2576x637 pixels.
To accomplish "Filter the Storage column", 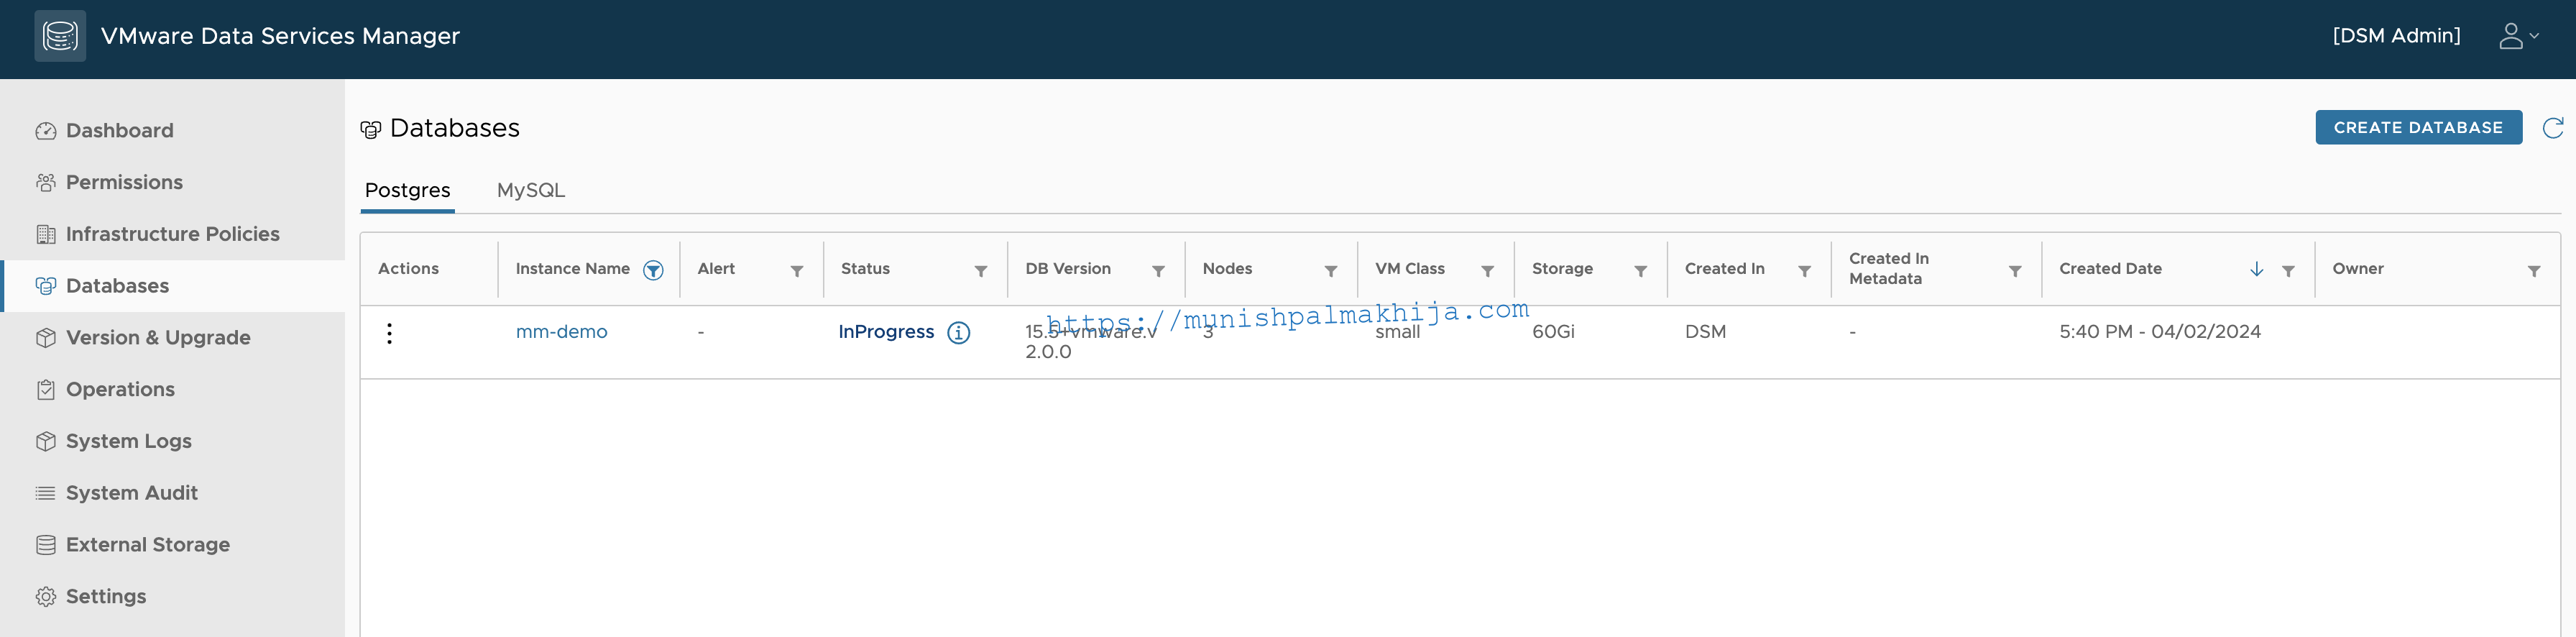I will (1641, 271).
